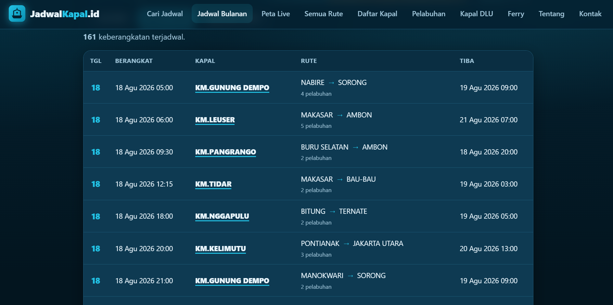Viewport: 613px width, 305px height.
Task: Click the BERANGKAT column header
Action: tap(134, 61)
